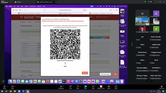The width and height of the screenshot is (166, 93).
Task: Open Launchpad from the macOS dock
Action: 15,81
